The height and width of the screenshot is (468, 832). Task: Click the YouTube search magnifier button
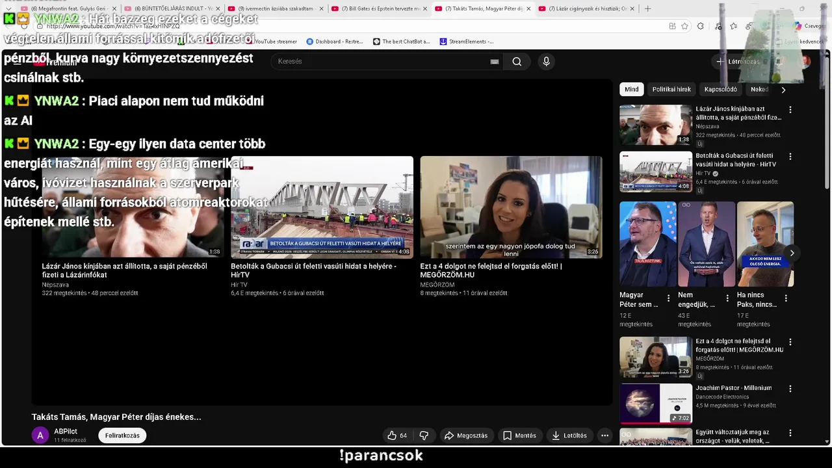517,62
